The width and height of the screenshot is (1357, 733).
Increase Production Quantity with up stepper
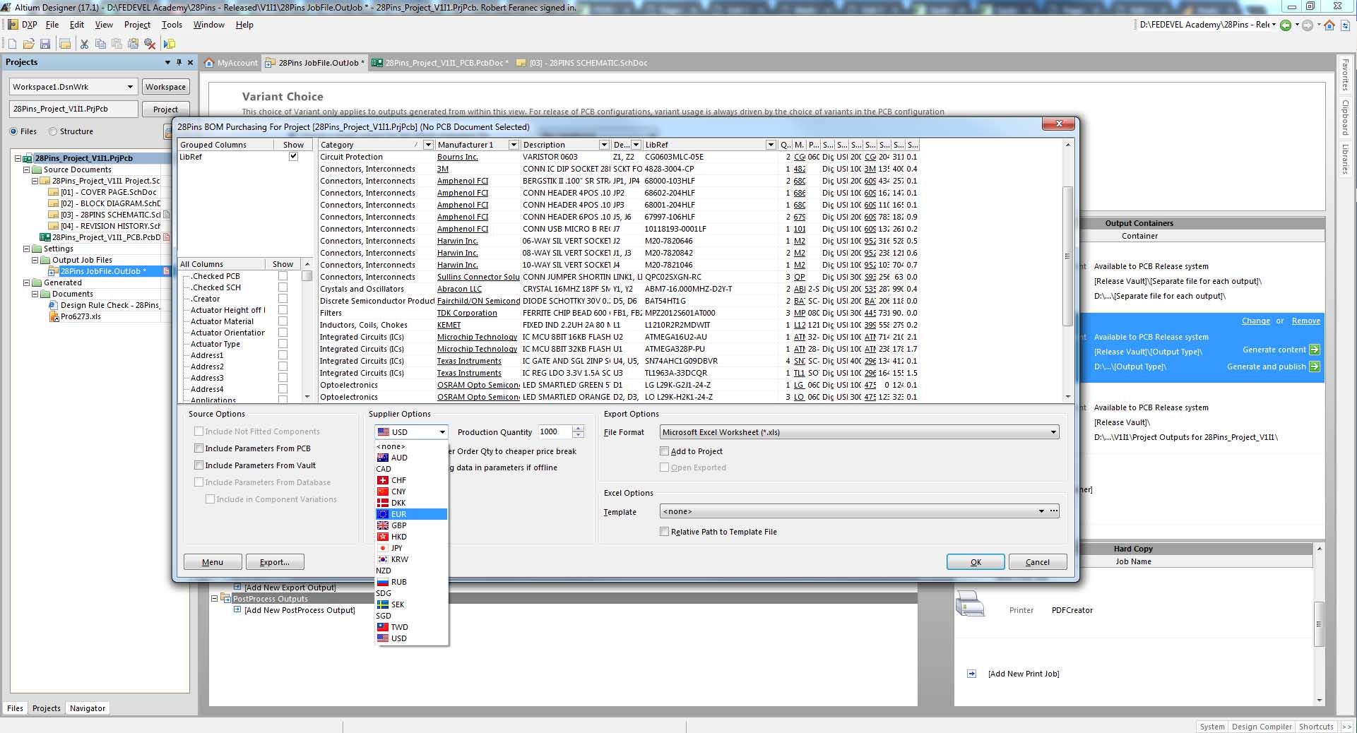coord(579,429)
